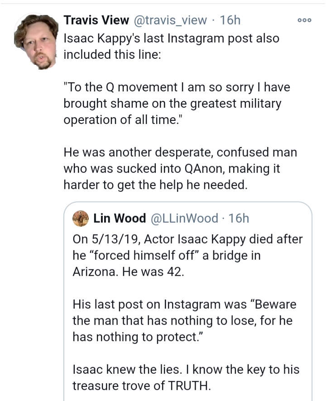Click the 'His last post on Instagram' paragraph
326x401 pixels.
pyautogui.click(x=184, y=321)
